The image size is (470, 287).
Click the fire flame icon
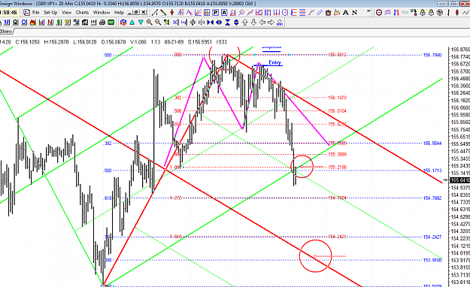click(x=32, y=23)
